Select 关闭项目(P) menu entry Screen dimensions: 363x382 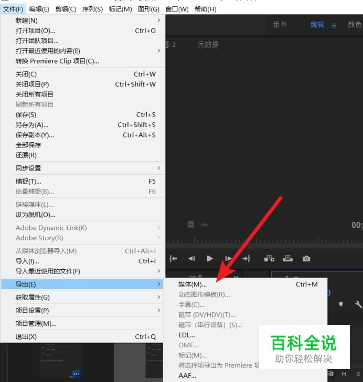coord(82,84)
